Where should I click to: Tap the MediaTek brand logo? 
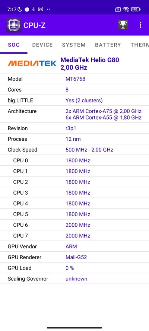click(32, 63)
